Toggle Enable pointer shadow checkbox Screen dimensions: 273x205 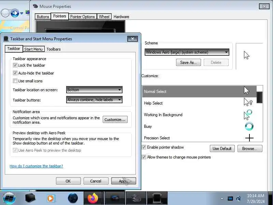pyautogui.click(x=144, y=147)
